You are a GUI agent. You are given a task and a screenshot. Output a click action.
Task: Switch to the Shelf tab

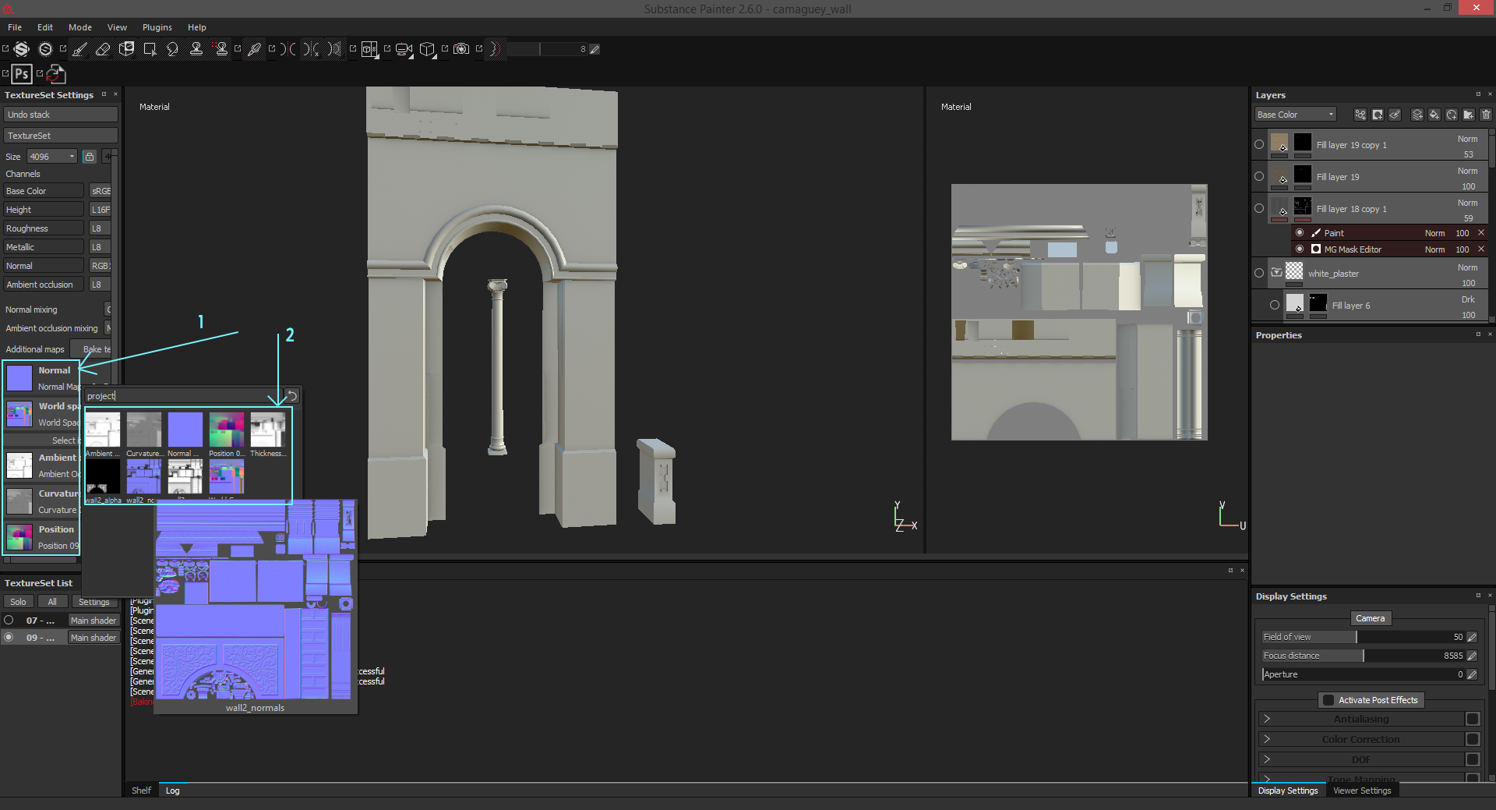click(x=142, y=791)
